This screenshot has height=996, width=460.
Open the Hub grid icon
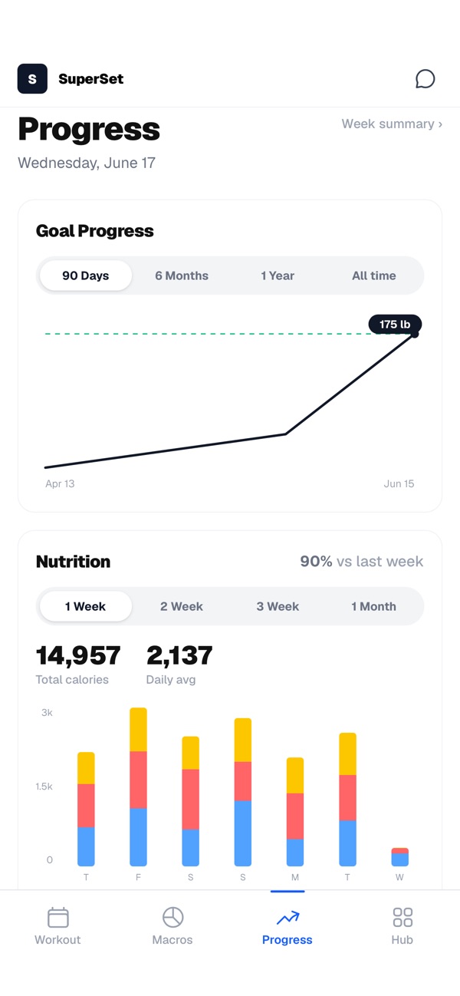pos(402,917)
